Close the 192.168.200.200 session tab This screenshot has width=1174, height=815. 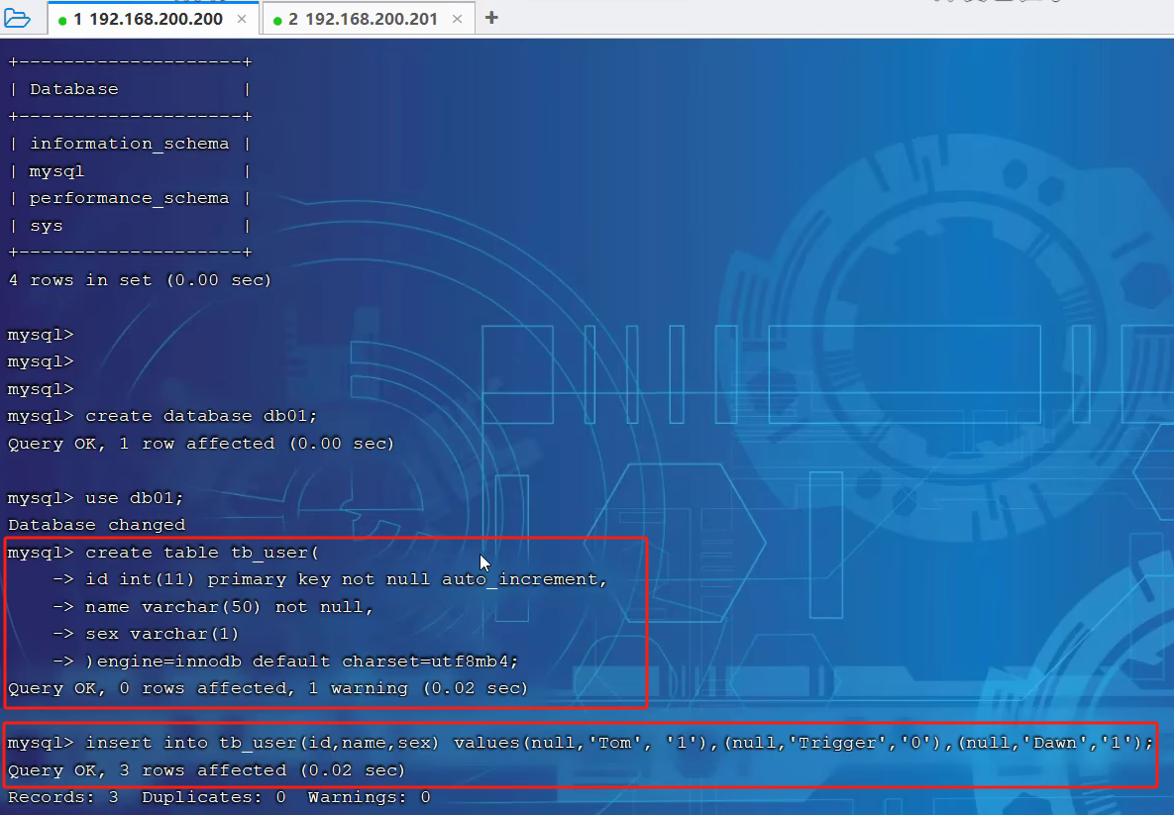click(242, 20)
